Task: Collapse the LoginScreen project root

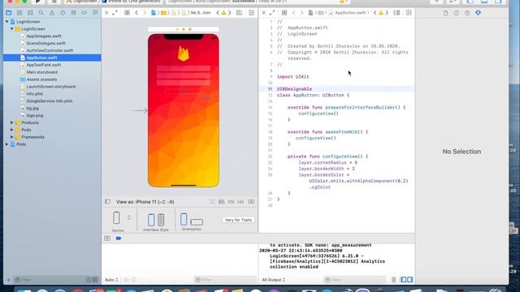Action: coord(7,22)
